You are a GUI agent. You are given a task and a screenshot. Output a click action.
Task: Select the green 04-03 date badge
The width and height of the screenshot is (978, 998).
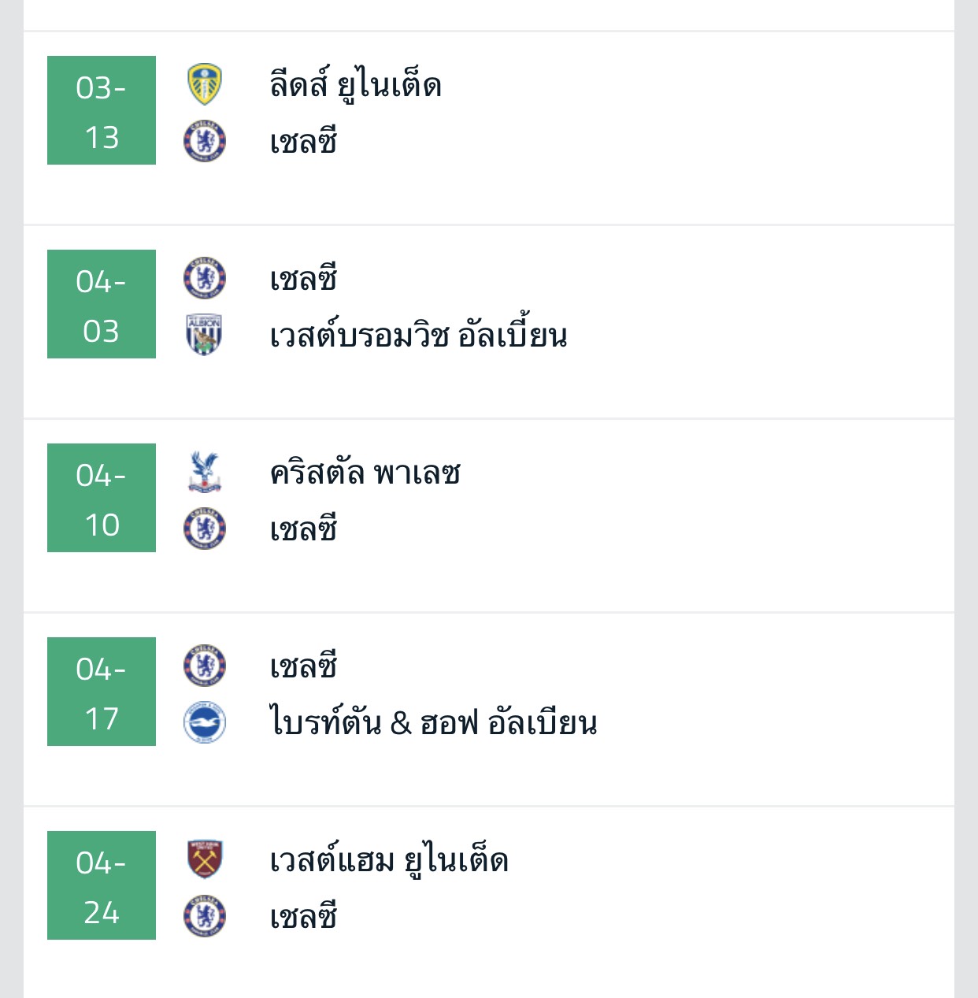[102, 304]
